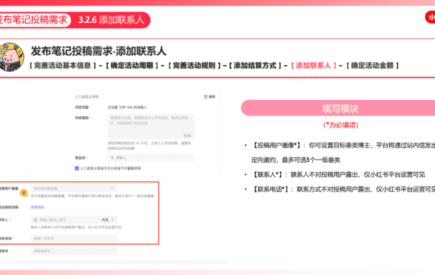Click the hint text under the 投稿用户画像 dropdown
Viewport: 435px width, 275px height.
92,196
